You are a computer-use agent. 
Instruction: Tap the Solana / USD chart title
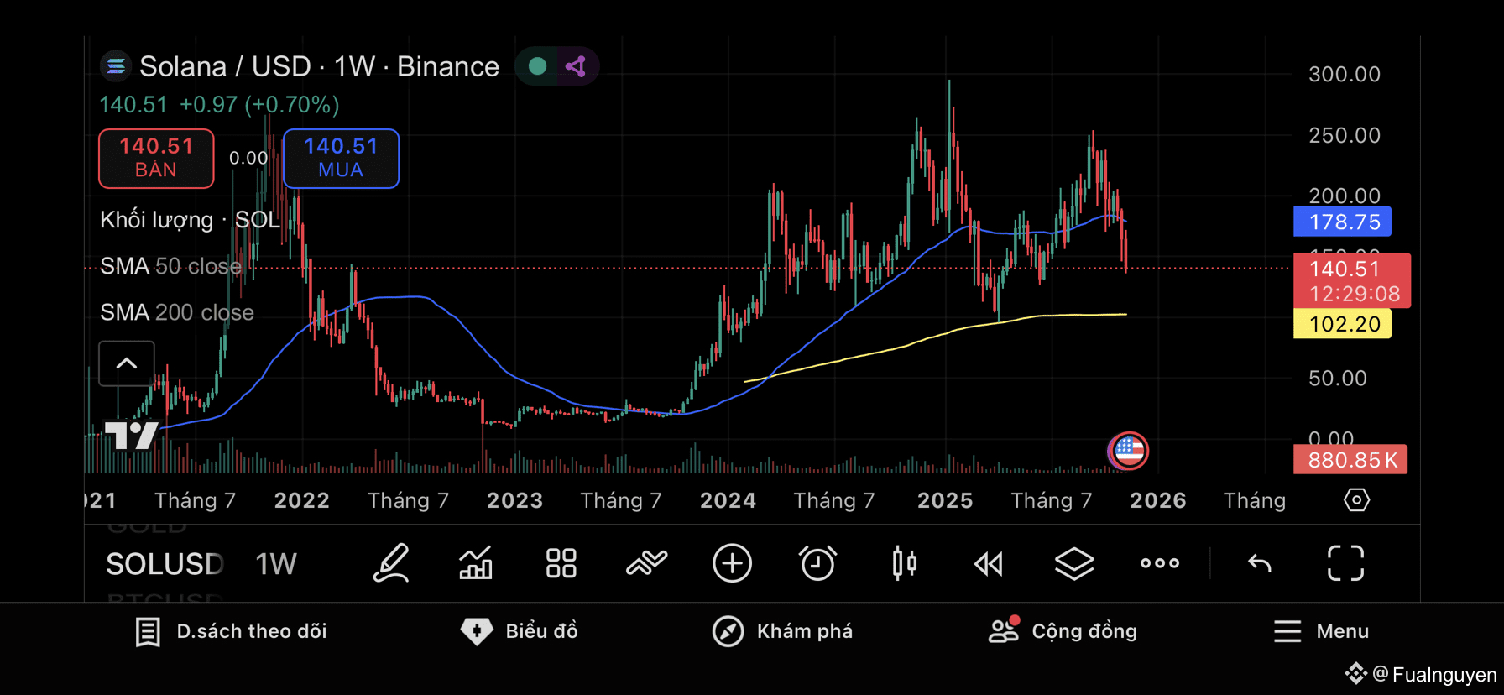pos(319,66)
